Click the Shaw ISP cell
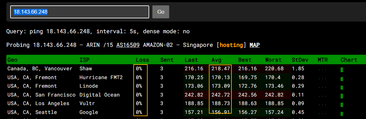The width and height of the screenshot is (366, 119). point(86,69)
